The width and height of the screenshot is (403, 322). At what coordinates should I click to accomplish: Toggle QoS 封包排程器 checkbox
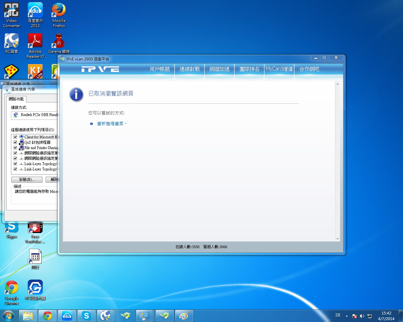click(15, 142)
